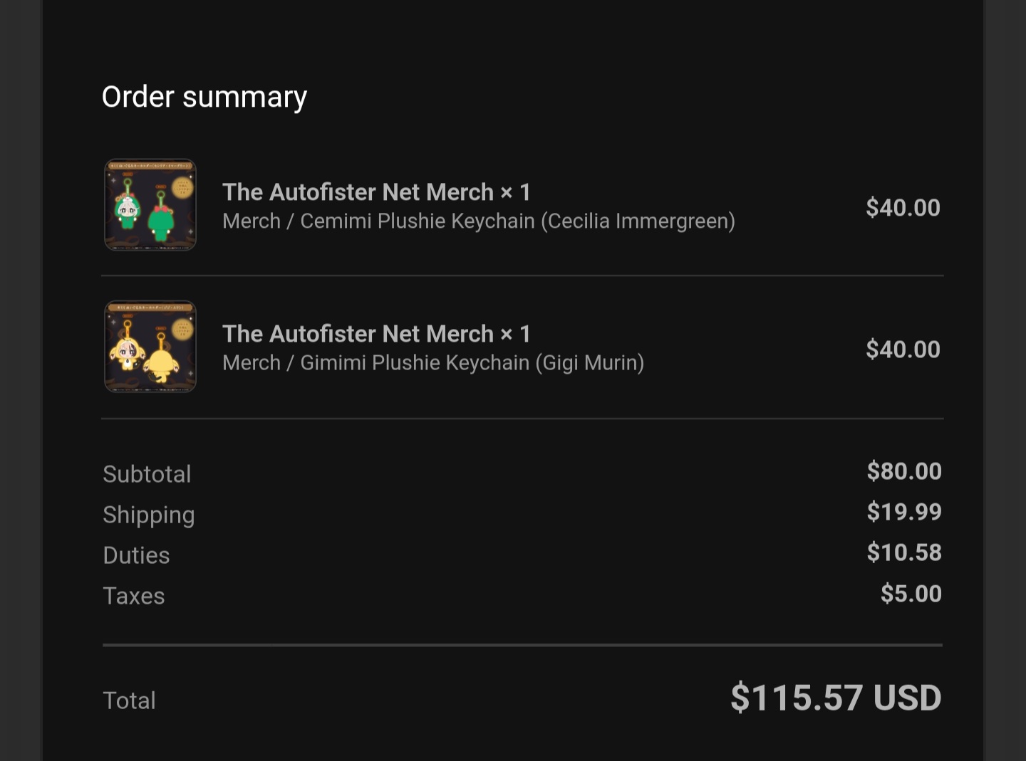Click the Taxes label

[x=134, y=596]
